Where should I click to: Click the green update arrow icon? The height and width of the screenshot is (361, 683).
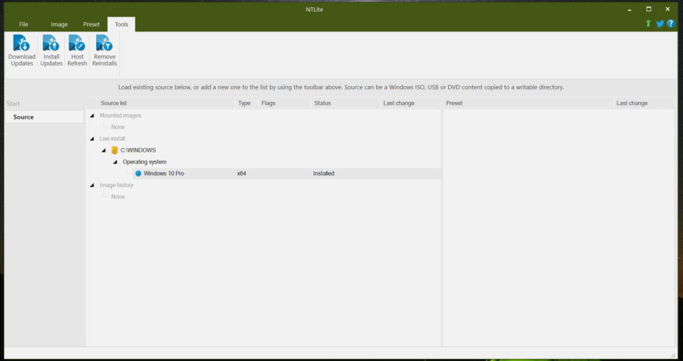pyautogui.click(x=648, y=23)
